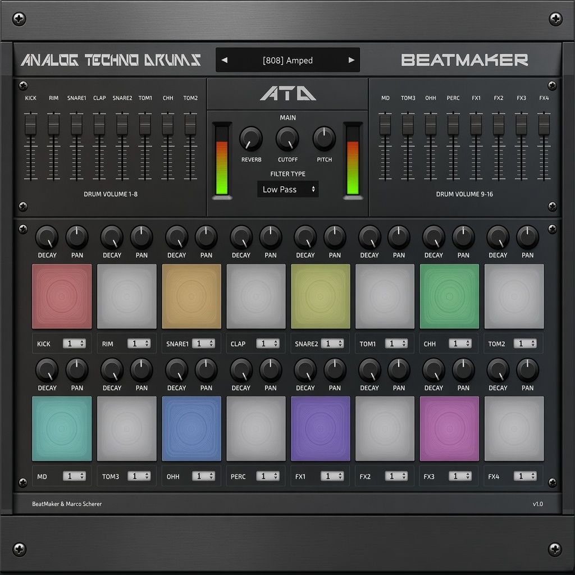Trigger the gray CLAP drum pad
The width and height of the screenshot is (575, 575).
(x=256, y=296)
